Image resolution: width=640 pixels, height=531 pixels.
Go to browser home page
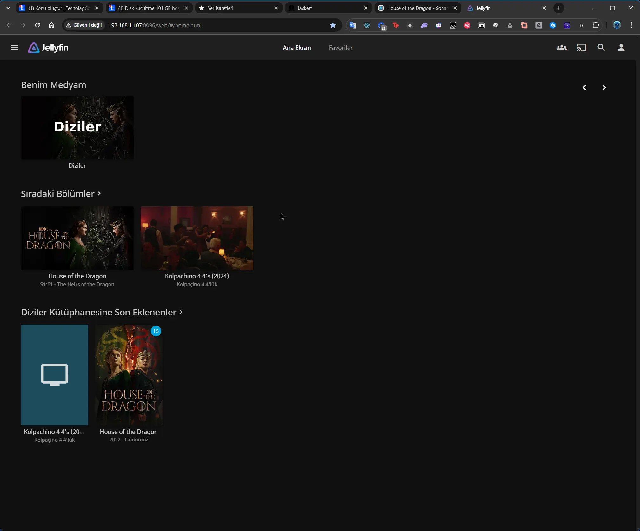coord(51,25)
